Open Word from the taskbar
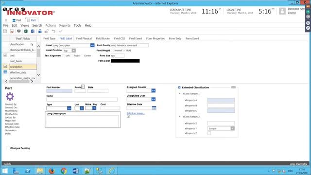This screenshot has width=311, height=175. [x=76, y=171]
